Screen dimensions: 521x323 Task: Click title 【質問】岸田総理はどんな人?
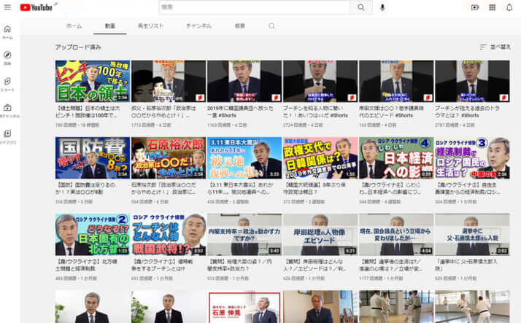click(x=314, y=265)
